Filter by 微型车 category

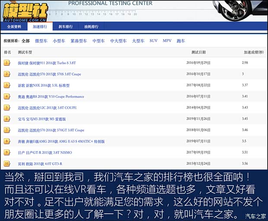(x=41, y=41)
